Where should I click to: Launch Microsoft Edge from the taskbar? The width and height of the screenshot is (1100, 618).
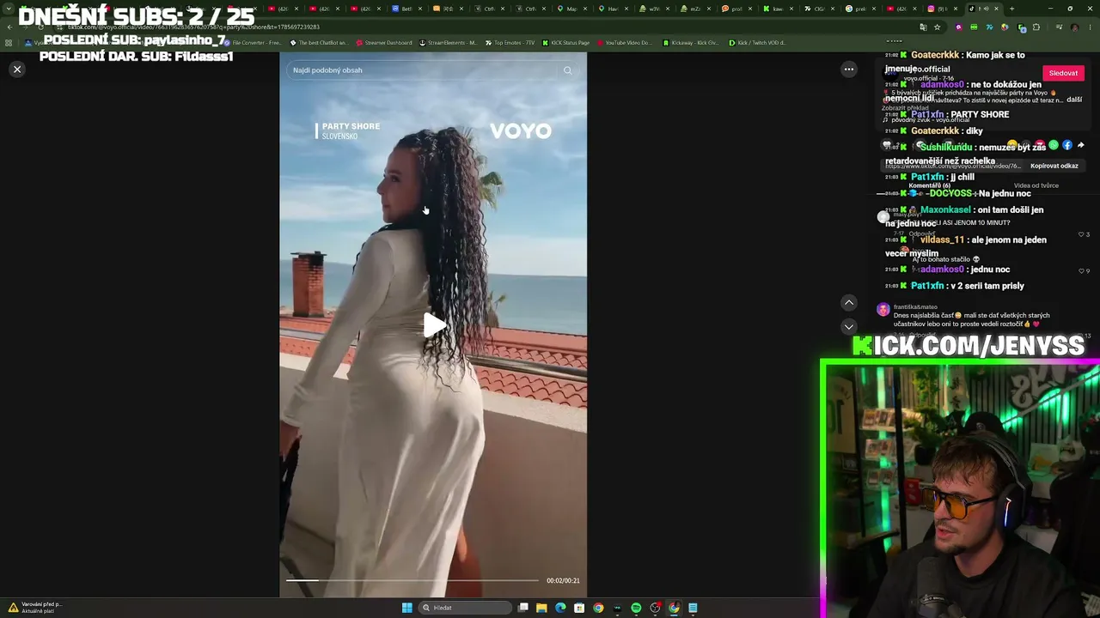click(x=560, y=608)
